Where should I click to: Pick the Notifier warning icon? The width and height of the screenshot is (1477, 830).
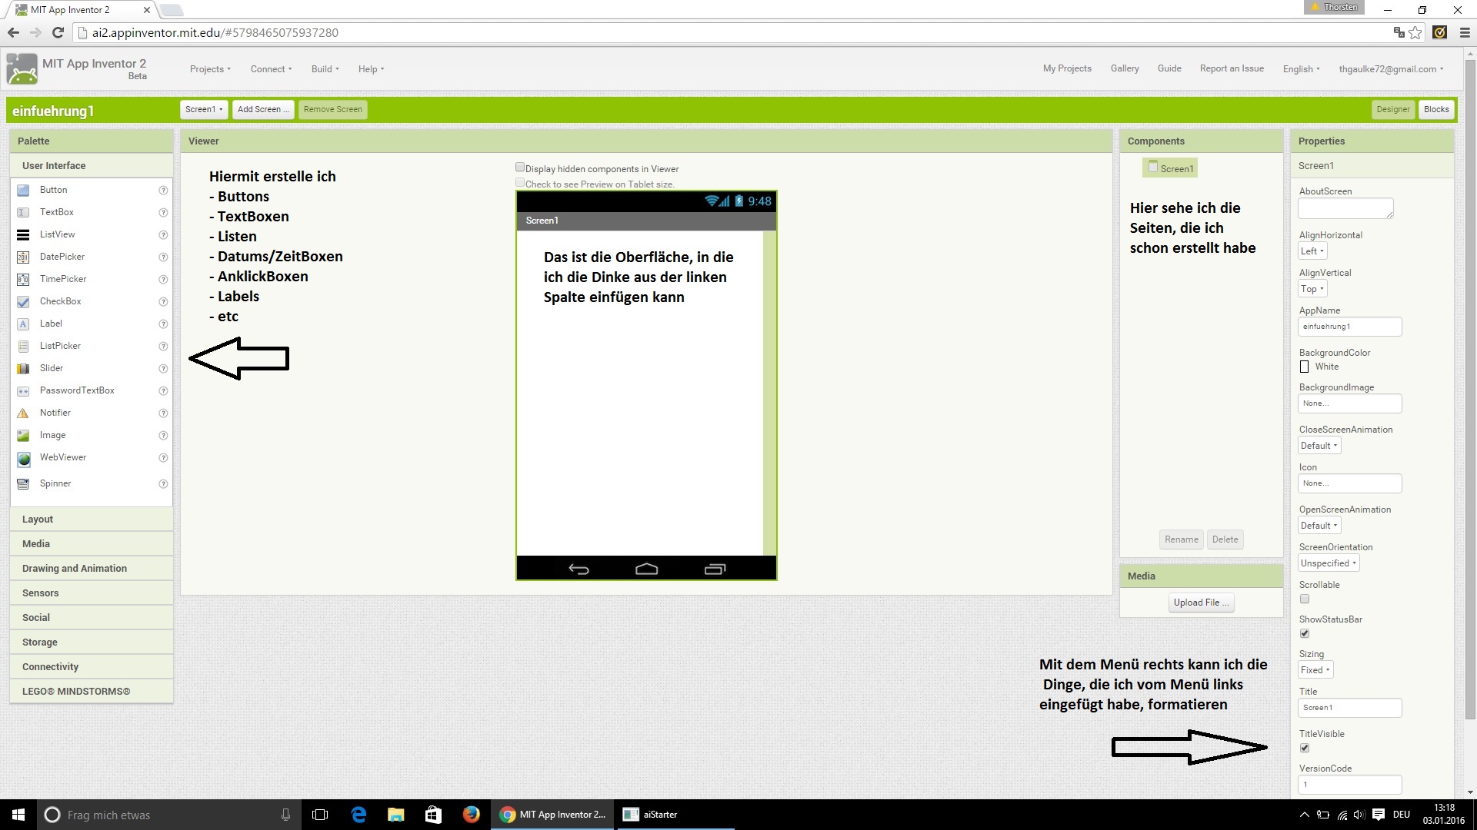click(23, 413)
